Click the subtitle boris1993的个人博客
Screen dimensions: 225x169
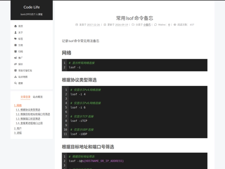click(32, 14)
